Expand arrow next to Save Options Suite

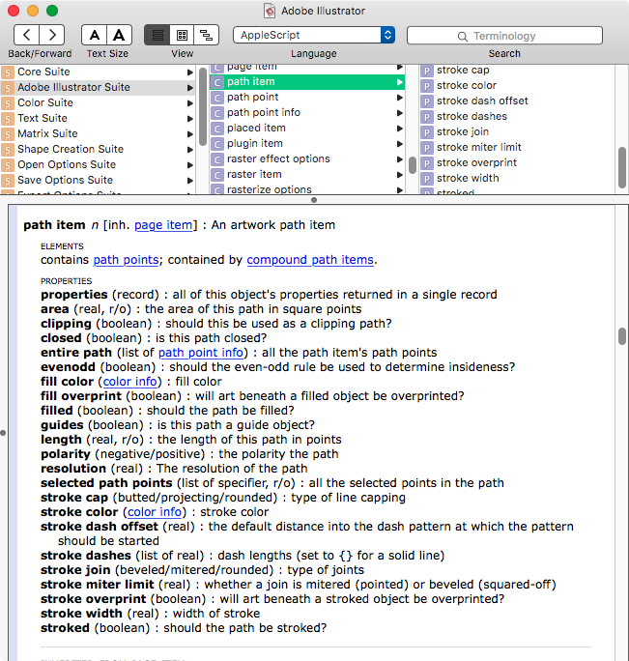coord(190,181)
